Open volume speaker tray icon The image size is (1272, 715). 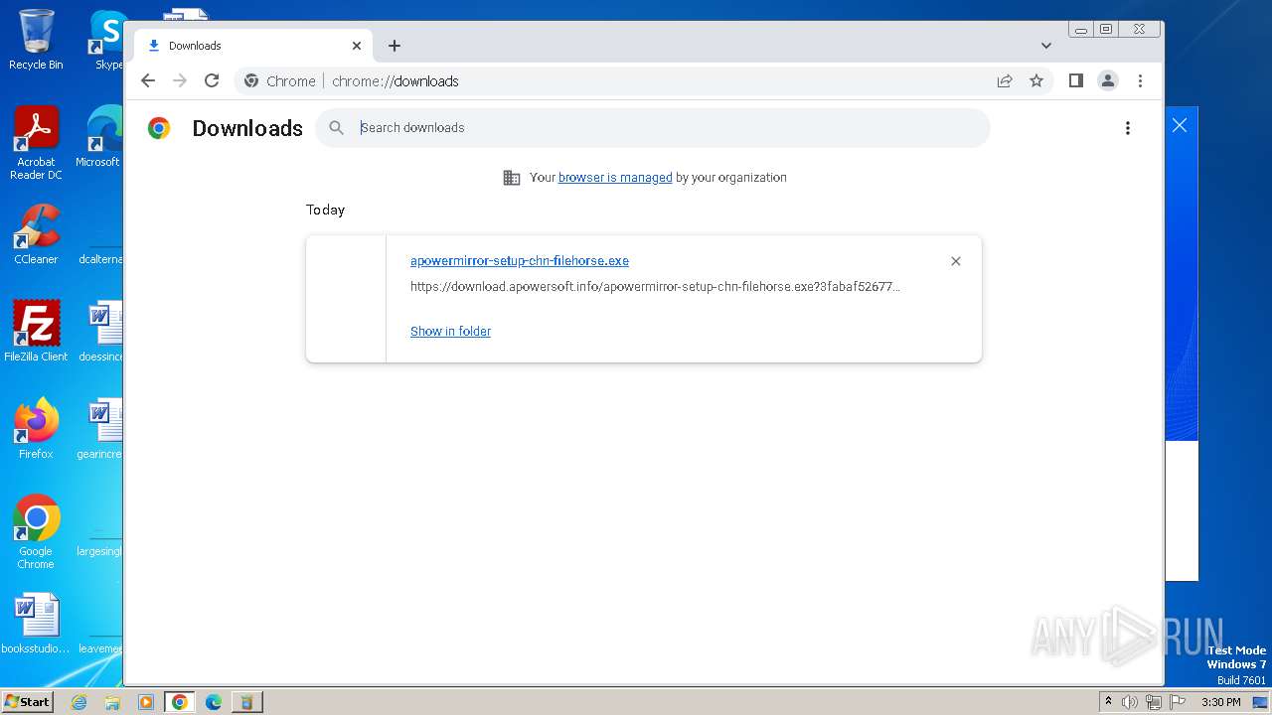[x=1130, y=702]
